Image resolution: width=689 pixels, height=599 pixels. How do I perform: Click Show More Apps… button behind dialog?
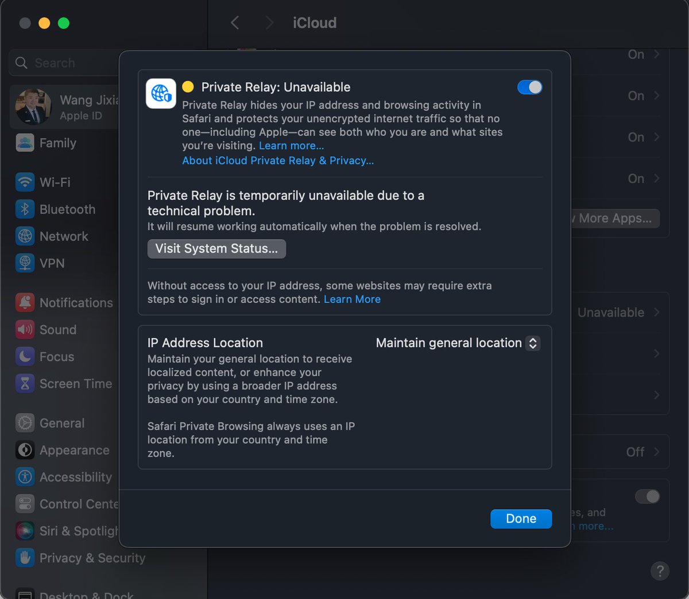pos(615,219)
